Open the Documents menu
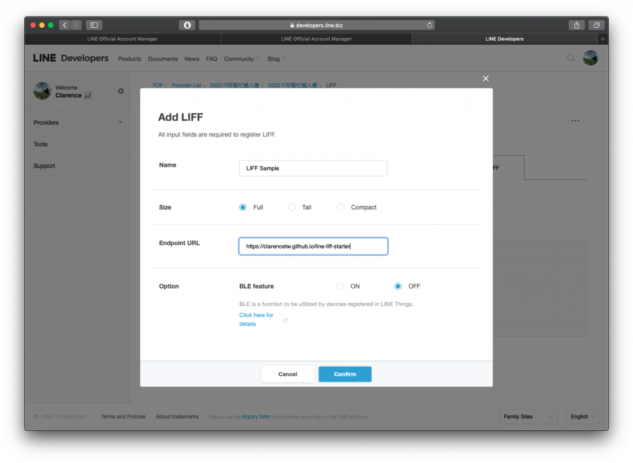Image resolution: width=633 pixels, height=463 pixels. [163, 59]
